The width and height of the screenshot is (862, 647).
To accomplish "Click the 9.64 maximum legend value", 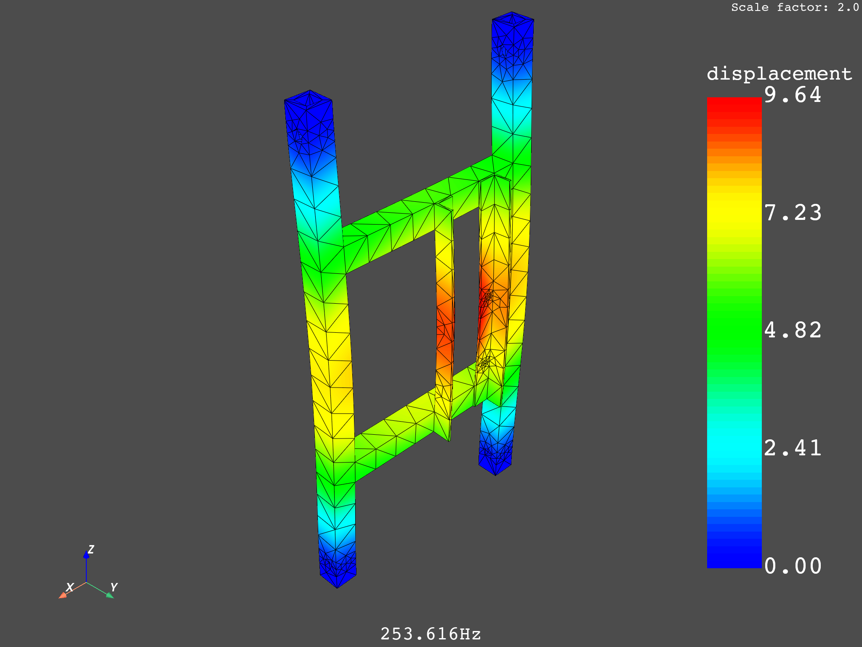I will (x=792, y=94).
